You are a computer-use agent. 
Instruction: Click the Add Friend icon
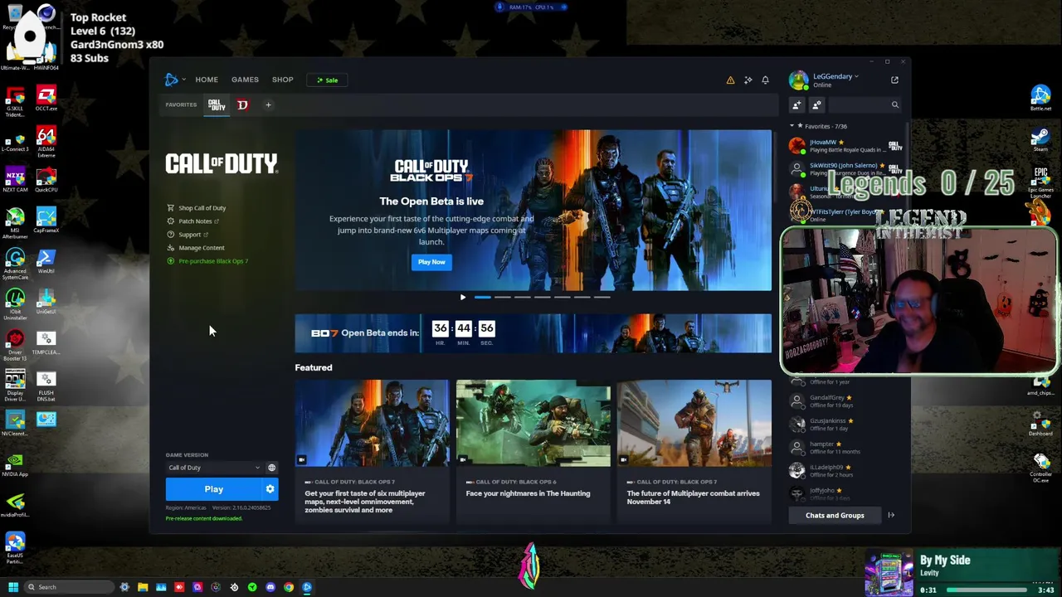click(x=796, y=104)
